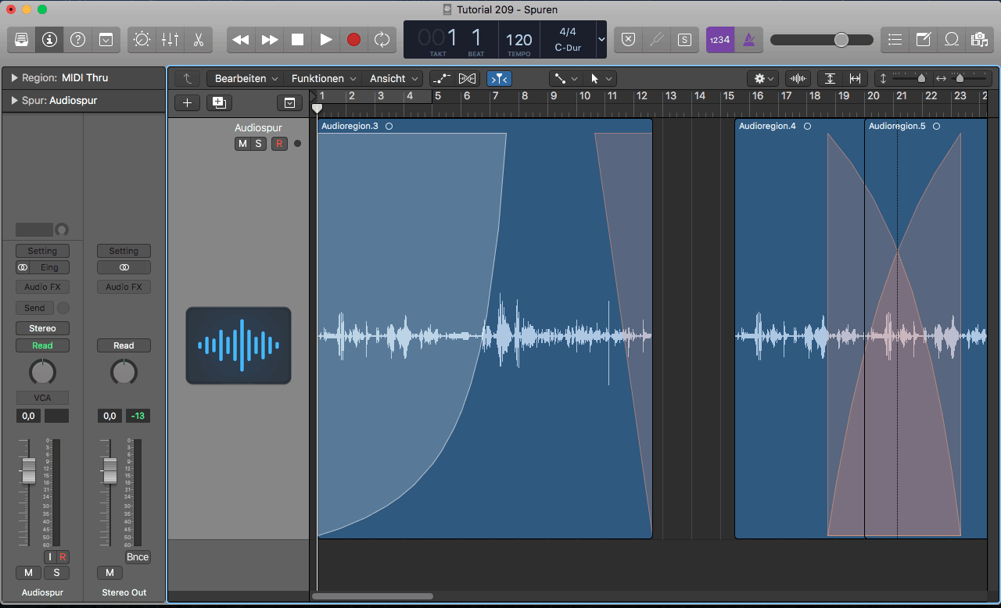Click the Bnce button on Stereo Out
Viewport: 1001px width, 608px height.
pos(138,557)
